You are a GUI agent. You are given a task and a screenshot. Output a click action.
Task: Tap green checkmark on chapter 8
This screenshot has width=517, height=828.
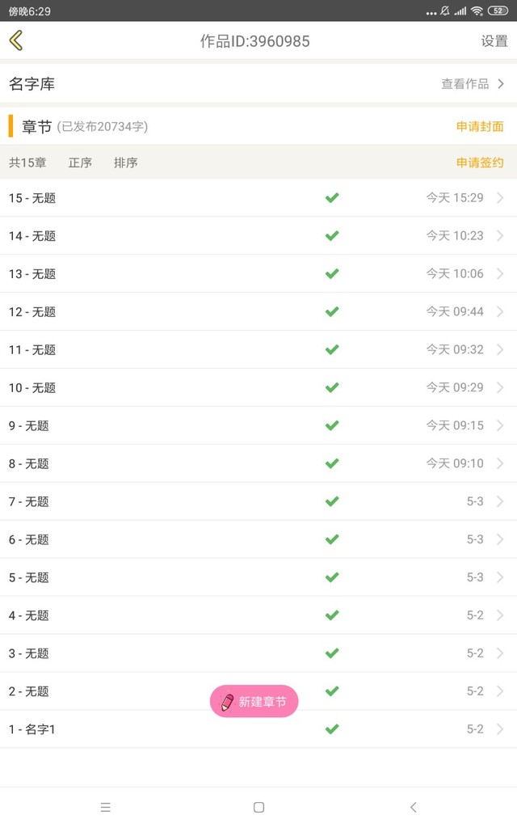click(331, 463)
